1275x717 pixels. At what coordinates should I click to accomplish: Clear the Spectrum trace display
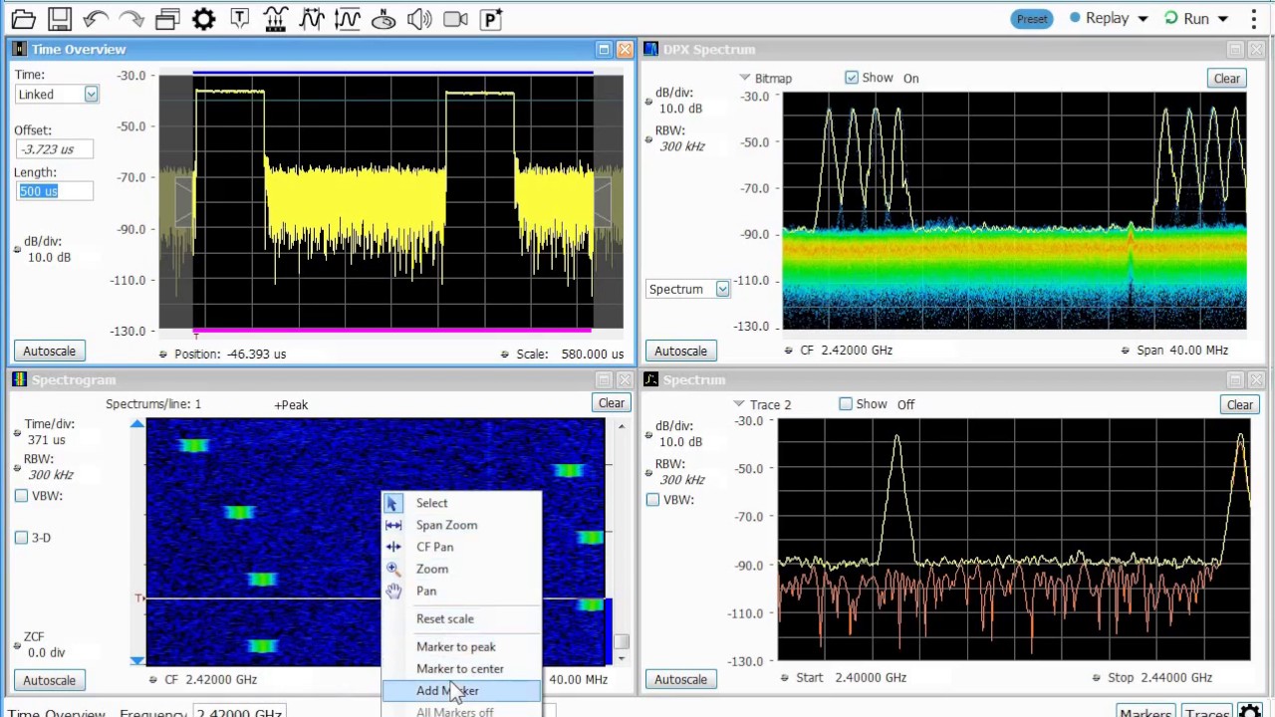coord(1239,404)
